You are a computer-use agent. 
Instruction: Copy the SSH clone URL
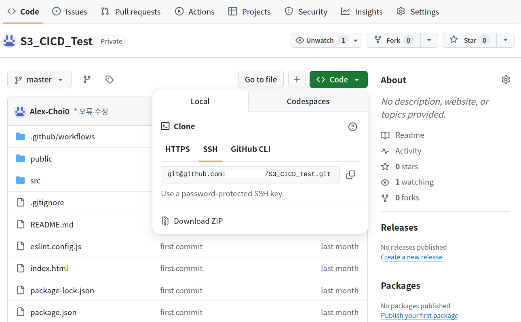point(350,175)
